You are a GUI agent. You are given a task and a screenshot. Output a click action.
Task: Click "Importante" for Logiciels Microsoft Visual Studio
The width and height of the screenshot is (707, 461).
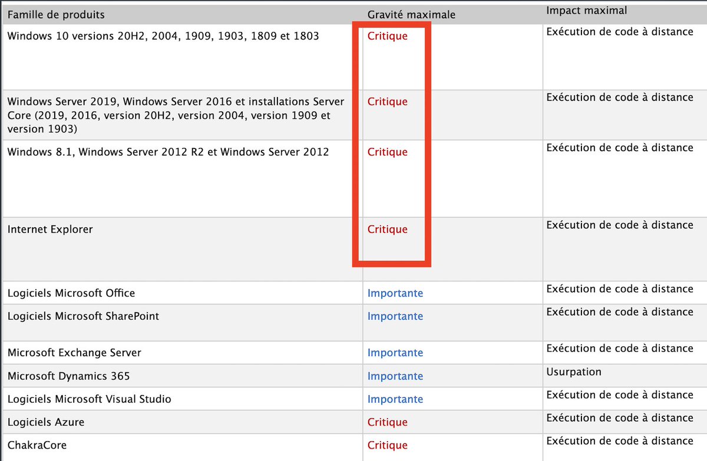(x=395, y=399)
